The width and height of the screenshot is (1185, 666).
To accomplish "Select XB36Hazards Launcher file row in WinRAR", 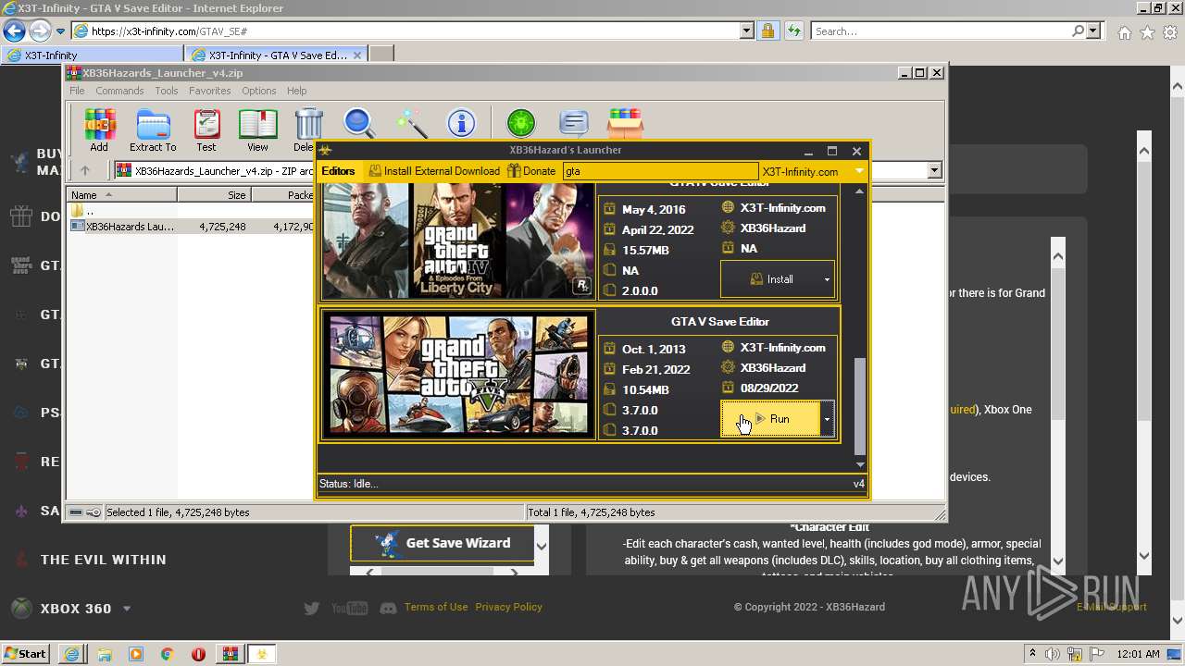I will (190, 226).
